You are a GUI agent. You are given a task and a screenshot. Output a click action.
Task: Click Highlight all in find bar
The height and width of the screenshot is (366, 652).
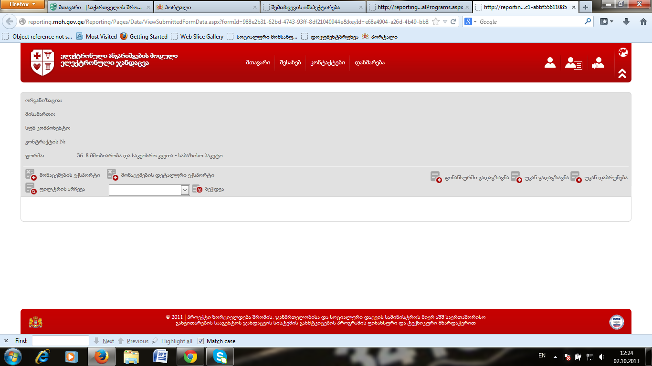point(177,341)
